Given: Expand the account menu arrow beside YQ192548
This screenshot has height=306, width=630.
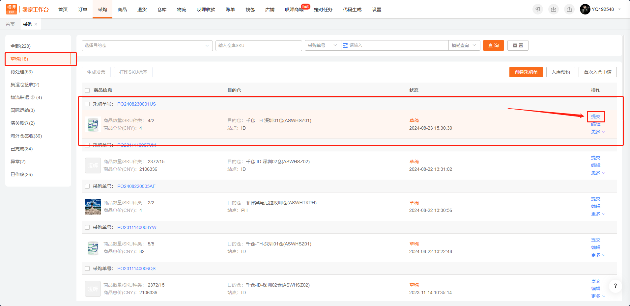Looking at the screenshot, I should tap(619, 9).
